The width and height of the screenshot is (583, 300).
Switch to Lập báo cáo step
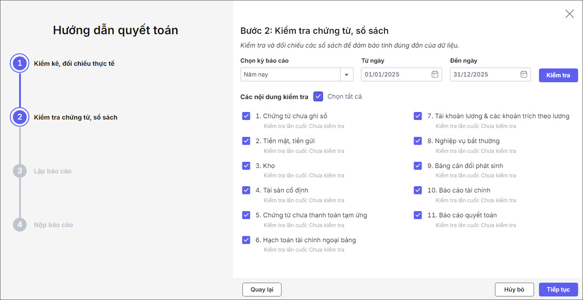52,171
